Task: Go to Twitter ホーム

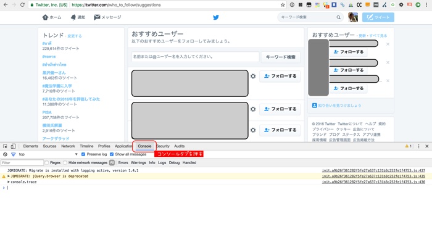Action: [52, 17]
